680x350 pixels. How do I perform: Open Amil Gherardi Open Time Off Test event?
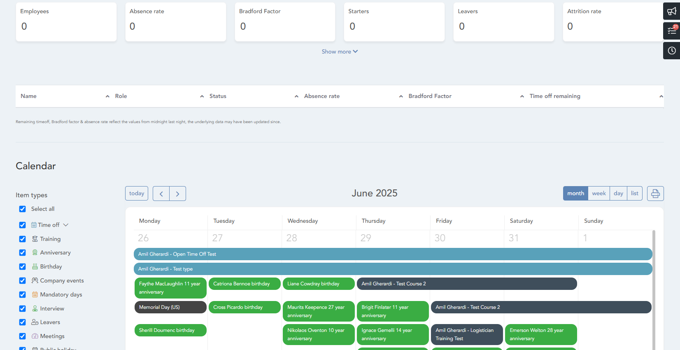pyautogui.click(x=393, y=254)
